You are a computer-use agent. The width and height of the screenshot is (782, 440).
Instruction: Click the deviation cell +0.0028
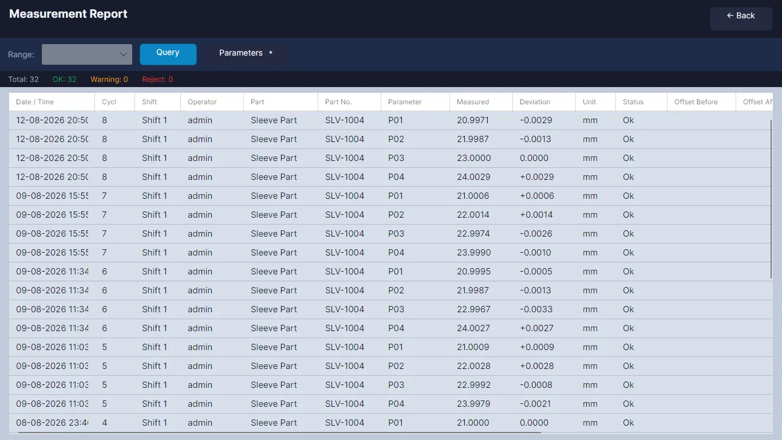537,366
